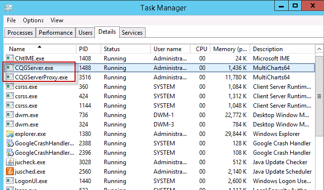324x190 pixels.
Task: Click Desktop Window M... description for PID 736
Action: (281, 115)
